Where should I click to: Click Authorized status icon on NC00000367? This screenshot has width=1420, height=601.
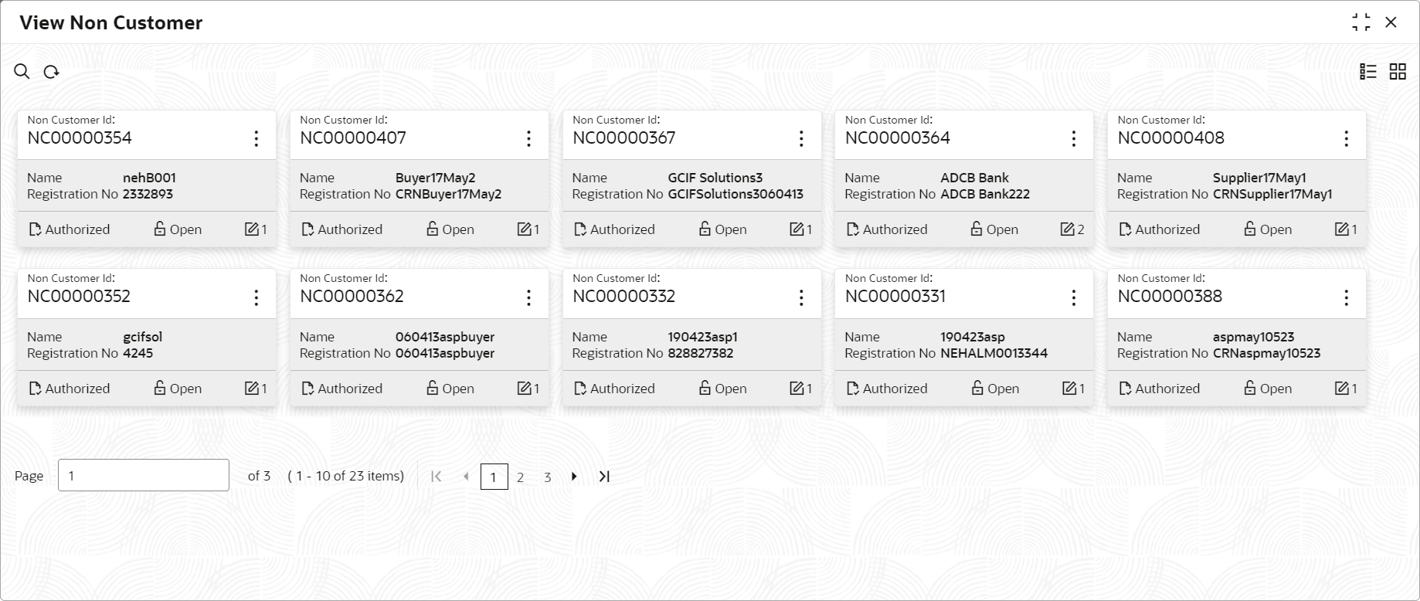tap(580, 229)
